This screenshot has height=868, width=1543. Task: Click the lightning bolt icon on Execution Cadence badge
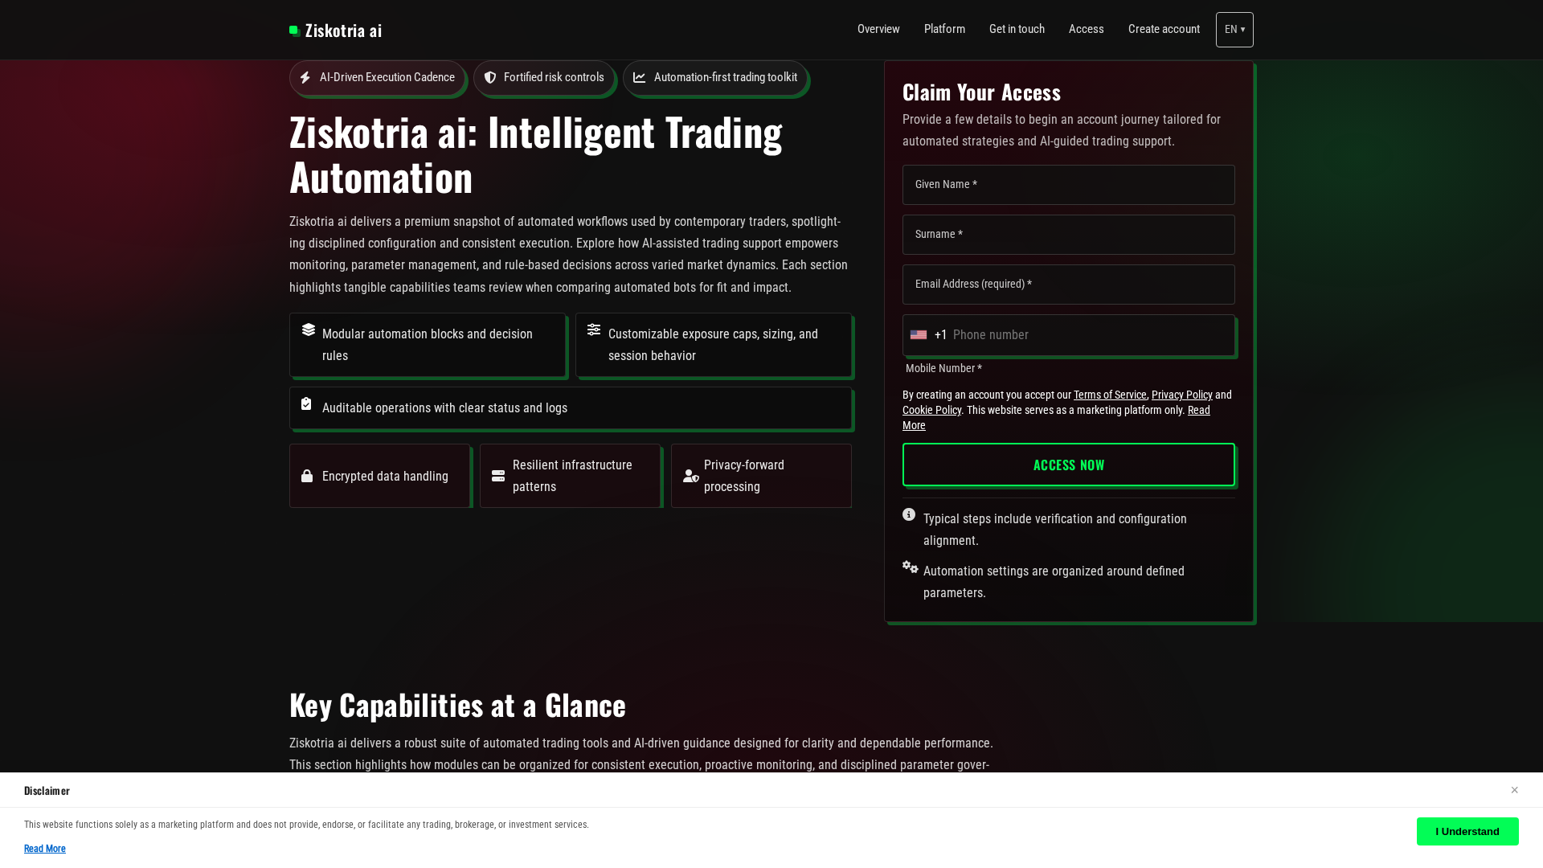[x=305, y=78]
